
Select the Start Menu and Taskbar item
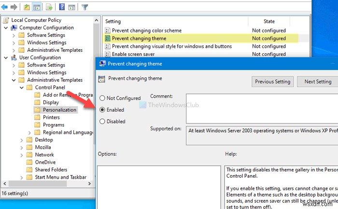click(x=60, y=177)
